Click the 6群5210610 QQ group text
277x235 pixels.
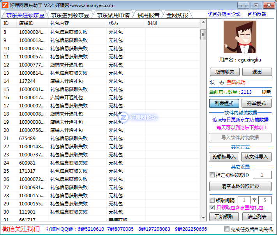click(x=91, y=229)
